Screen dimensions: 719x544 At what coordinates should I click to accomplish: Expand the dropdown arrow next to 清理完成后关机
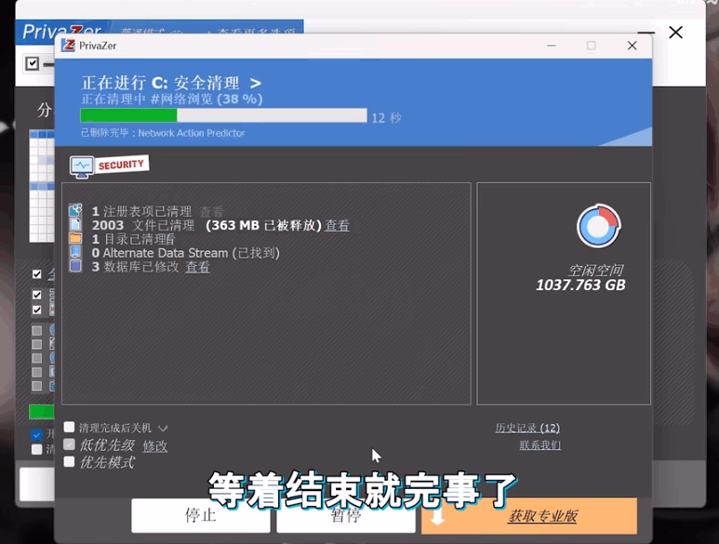163,429
